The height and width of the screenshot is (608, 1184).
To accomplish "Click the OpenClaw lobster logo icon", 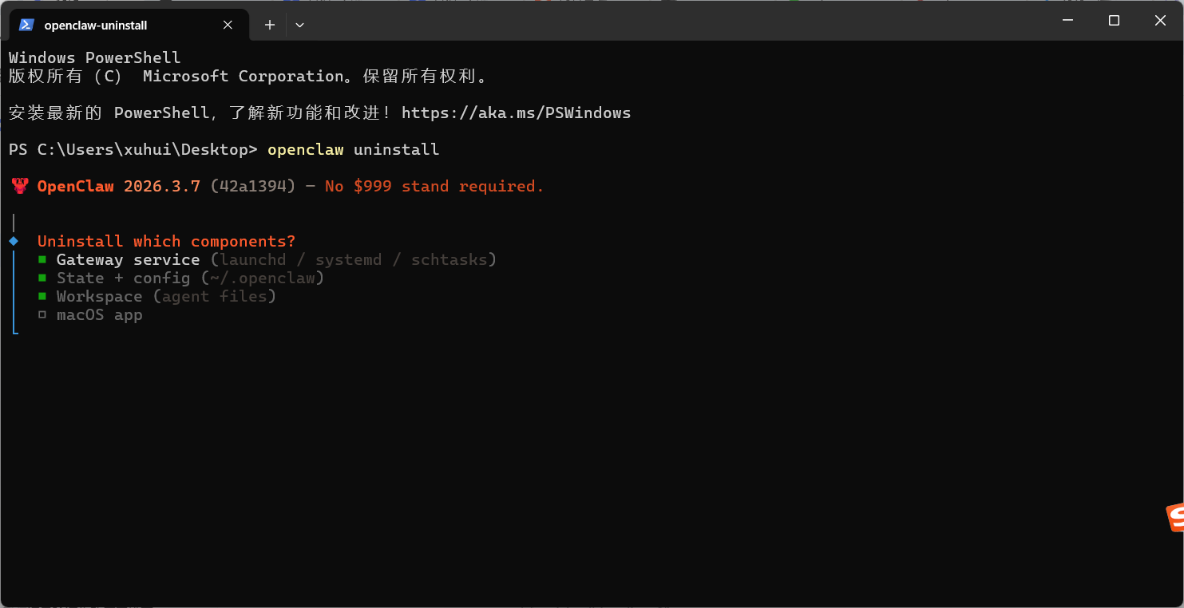I will click(x=20, y=186).
